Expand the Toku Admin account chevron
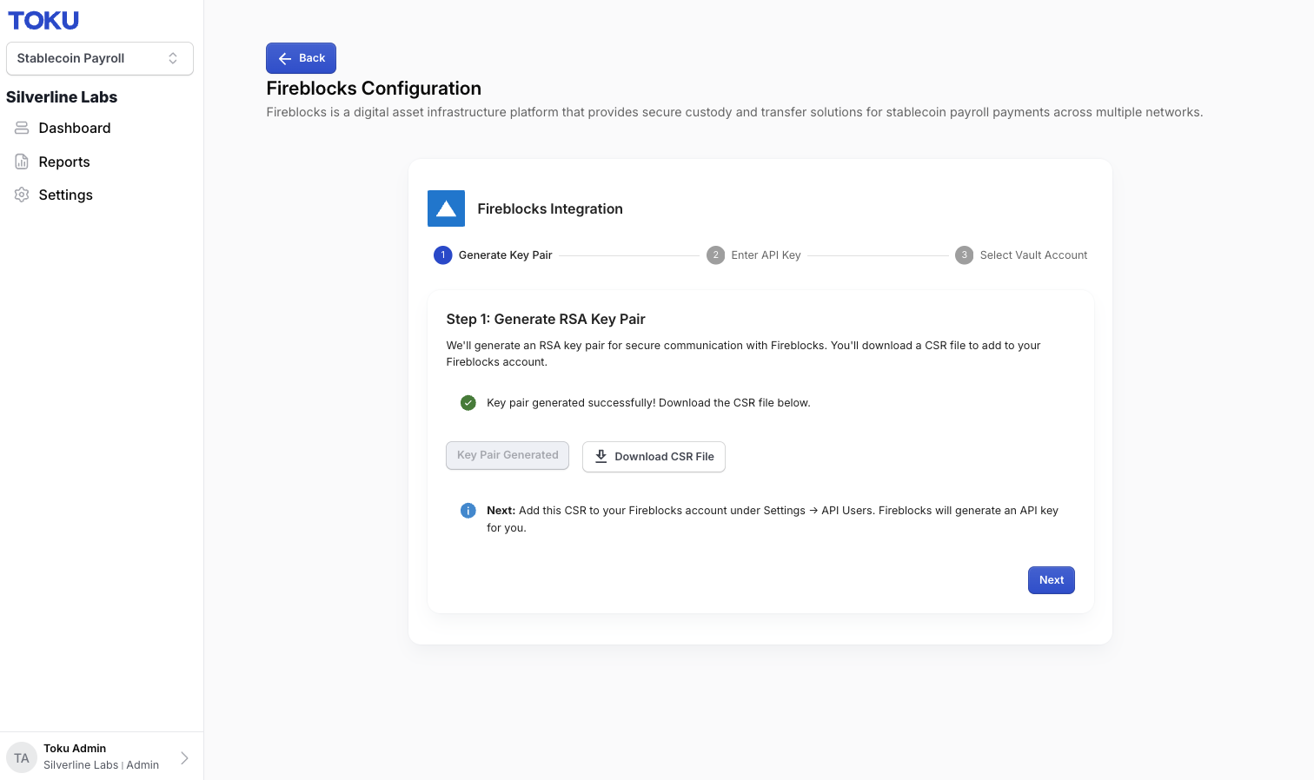1314x780 pixels. click(x=184, y=758)
